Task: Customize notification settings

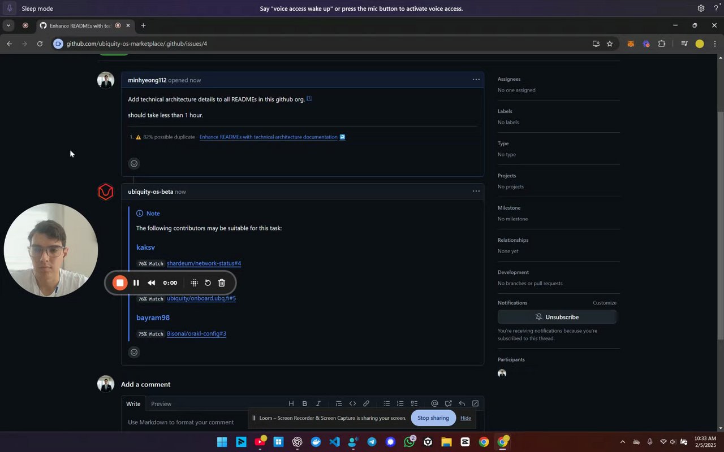Action: pos(605,303)
